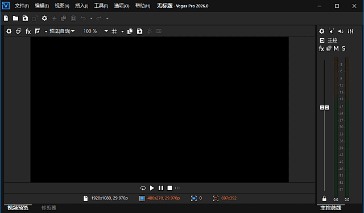Viewport: 364px width, 213px height.
Task: Click display size 697x392 text
Action: (229, 198)
